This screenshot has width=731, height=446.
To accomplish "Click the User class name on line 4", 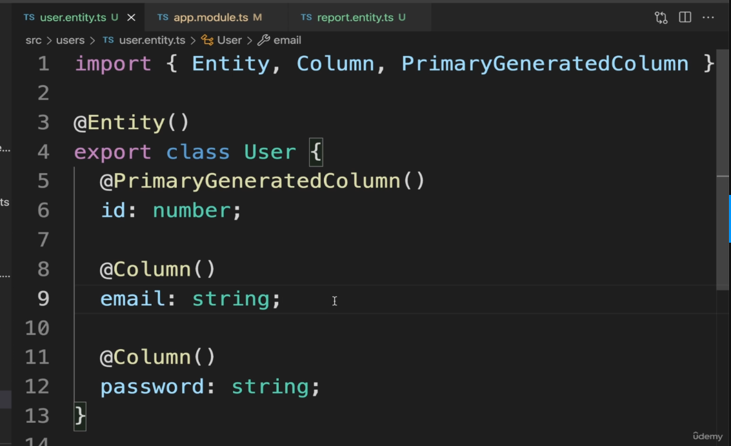I will 270,152.
